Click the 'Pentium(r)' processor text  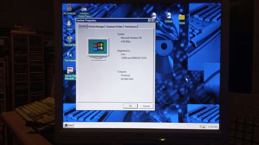pyautogui.click(x=125, y=75)
